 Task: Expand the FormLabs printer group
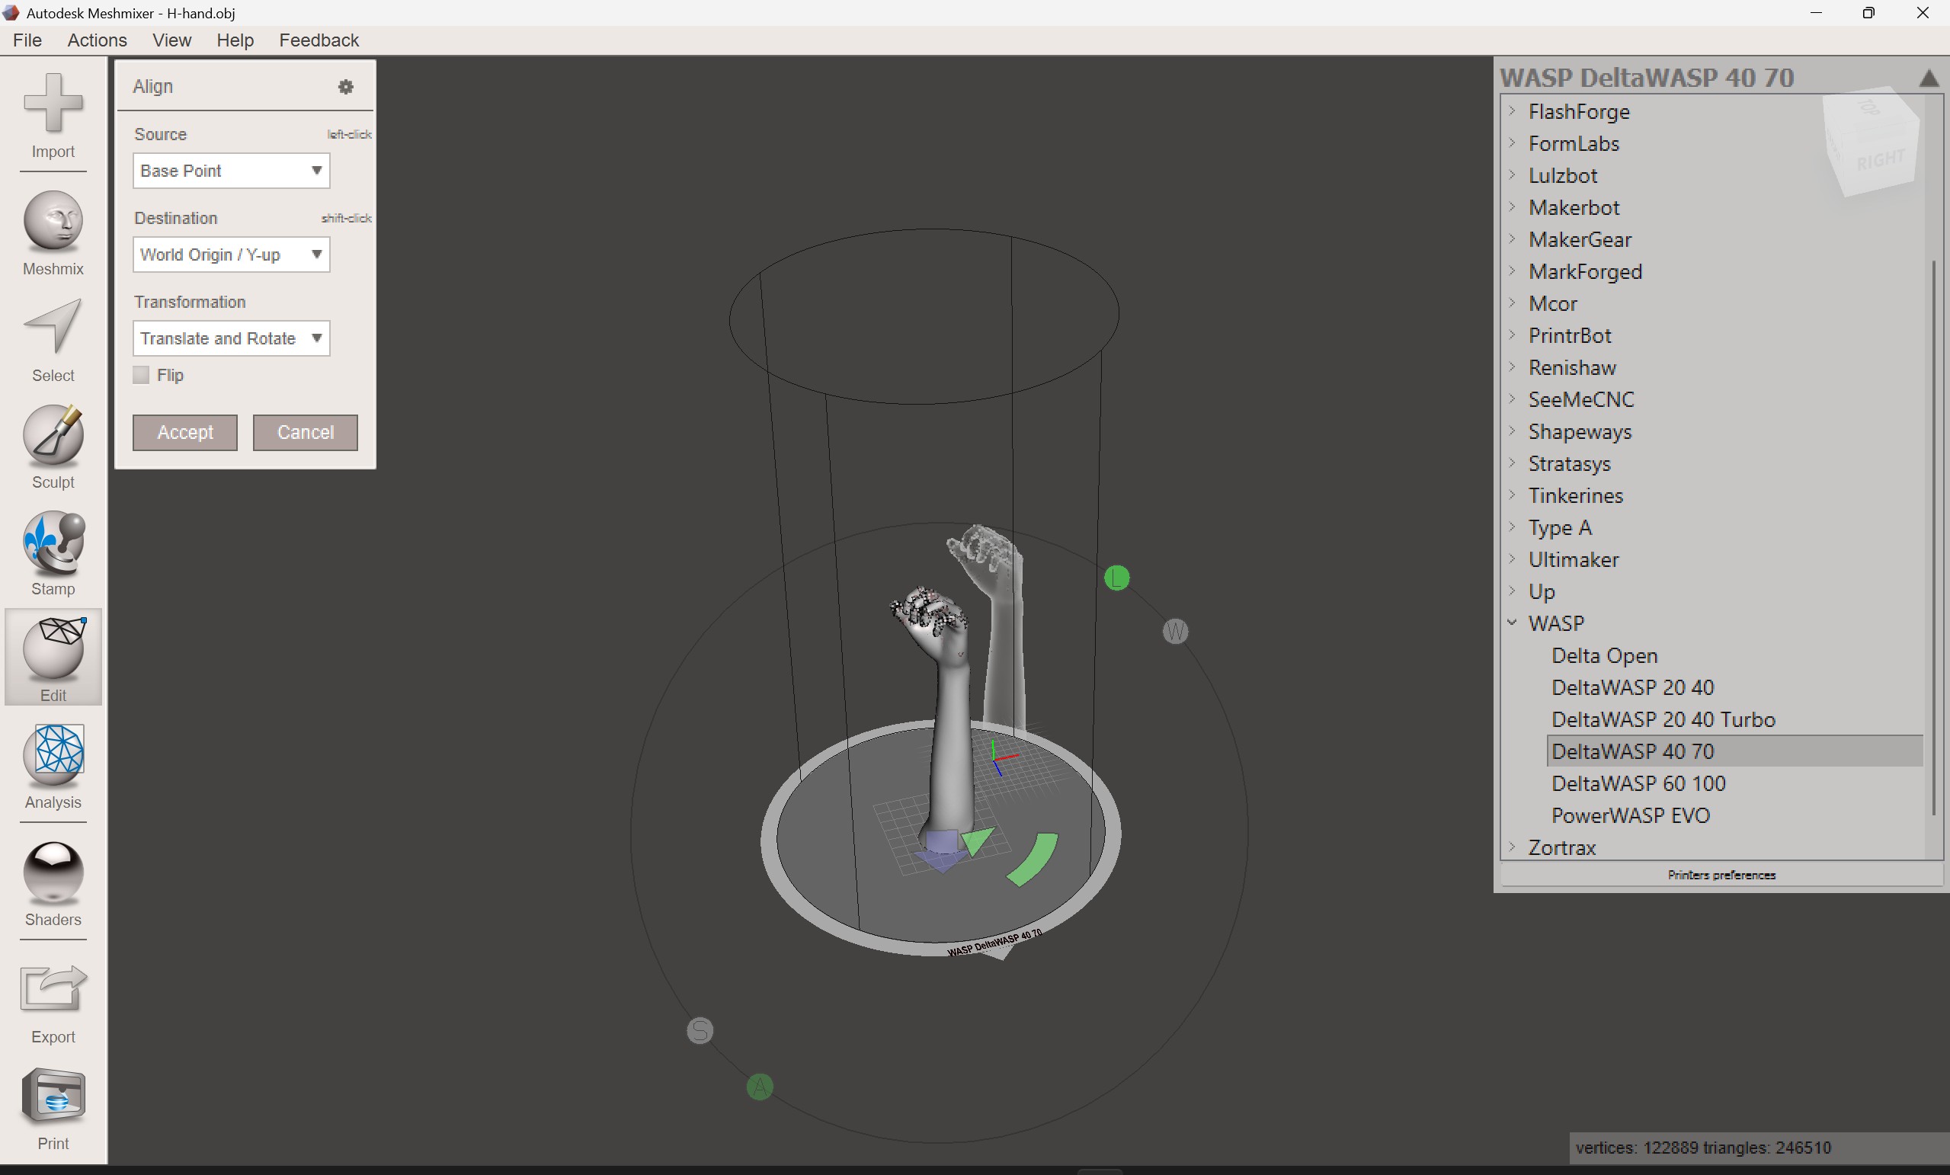coord(1513,142)
